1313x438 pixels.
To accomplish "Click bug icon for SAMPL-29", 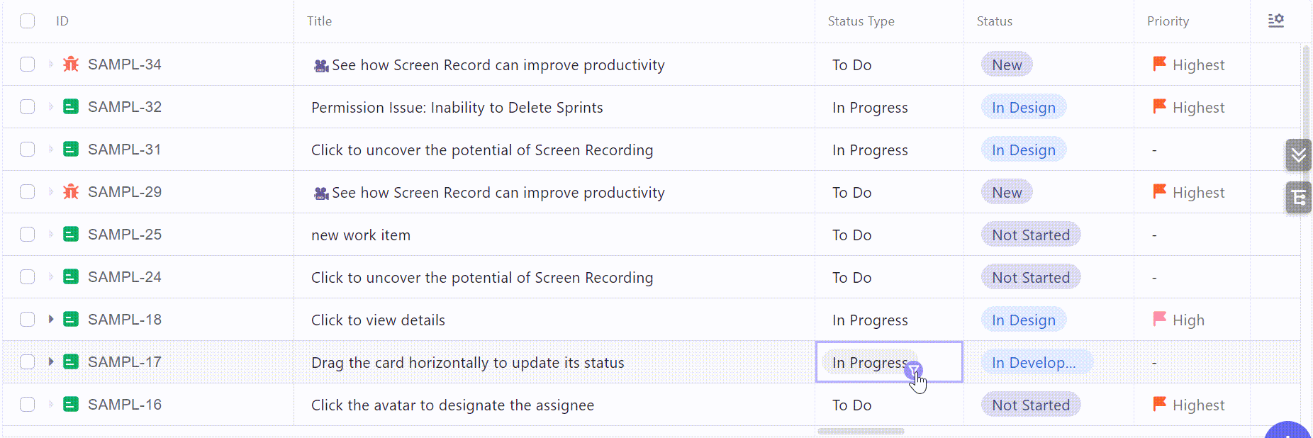I will tap(71, 192).
